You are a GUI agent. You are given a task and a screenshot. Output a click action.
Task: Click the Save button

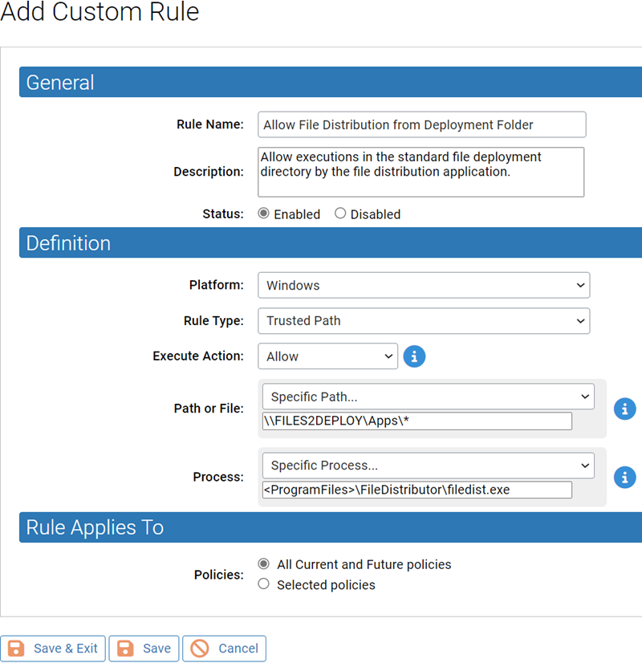(144, 649)
